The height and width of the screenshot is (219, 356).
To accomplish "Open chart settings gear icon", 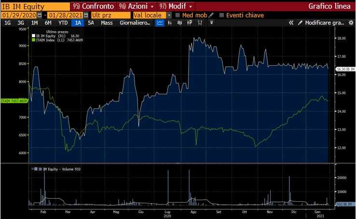I will pos(351,23).
